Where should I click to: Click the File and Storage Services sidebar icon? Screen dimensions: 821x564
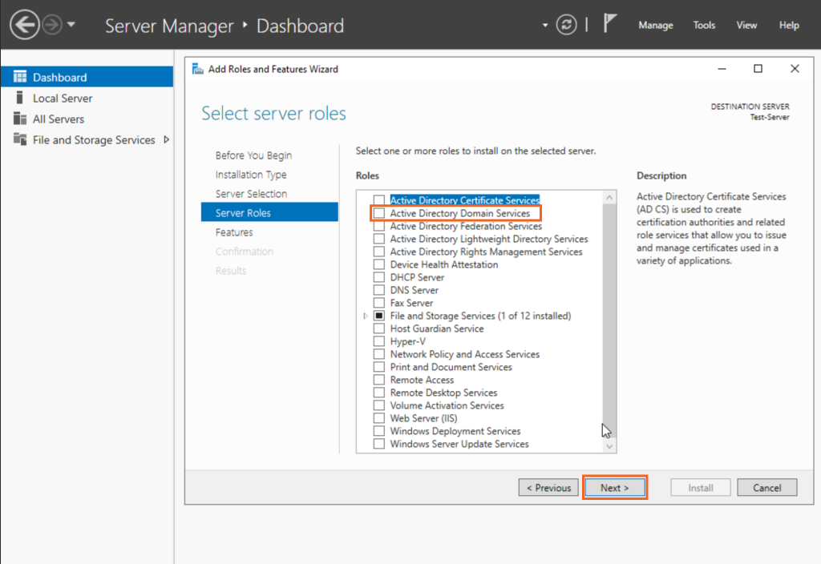pos(18,139)
